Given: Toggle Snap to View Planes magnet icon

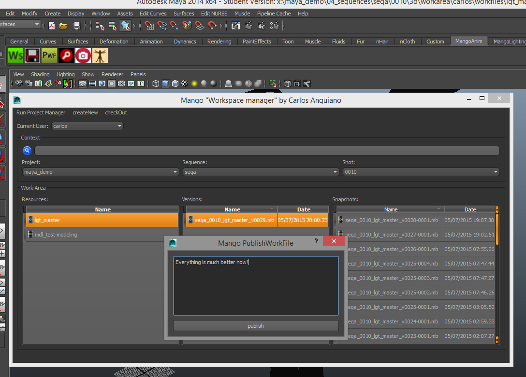Looking at the screenshot, I should 200,26.
